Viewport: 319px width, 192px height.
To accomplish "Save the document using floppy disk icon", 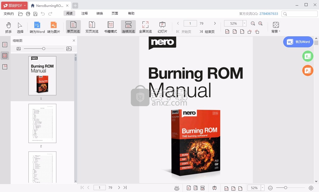I will point(35,14).
